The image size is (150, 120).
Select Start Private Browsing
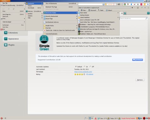(13, 5)
